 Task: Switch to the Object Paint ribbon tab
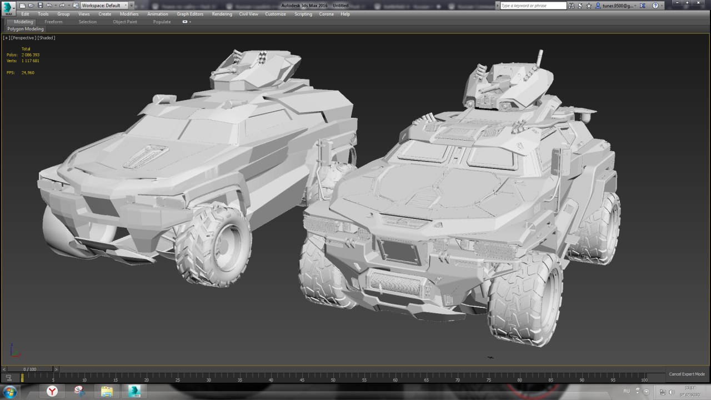click(125, 22)
